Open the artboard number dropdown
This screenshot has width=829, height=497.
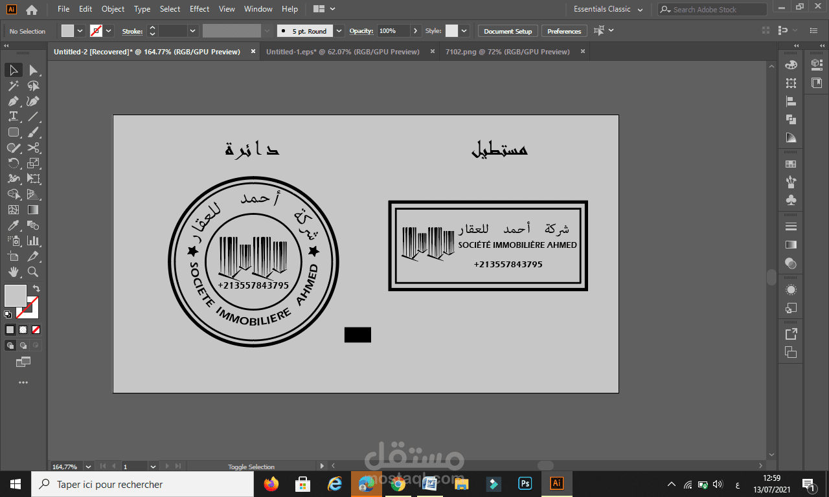tap(153, 466)
